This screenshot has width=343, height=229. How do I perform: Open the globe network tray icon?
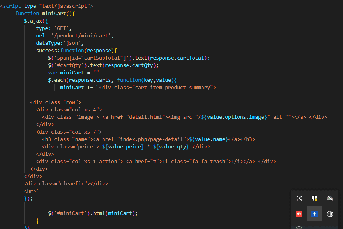pos(330,214)
